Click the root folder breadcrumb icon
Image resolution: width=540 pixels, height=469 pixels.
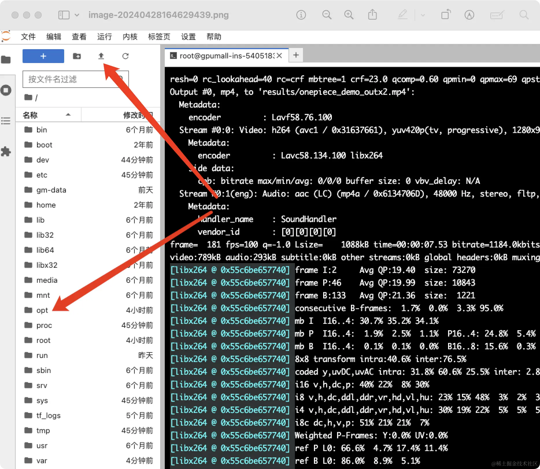point(28,97)
